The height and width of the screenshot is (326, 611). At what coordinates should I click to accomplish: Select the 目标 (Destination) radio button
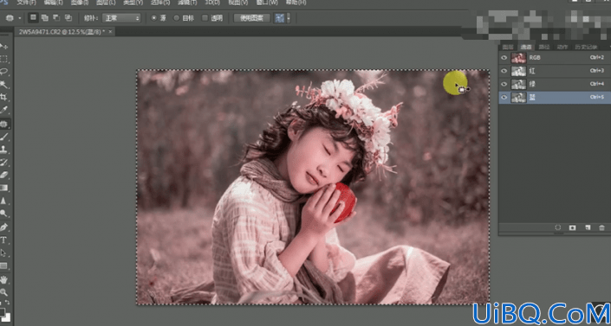pos(176,18)
